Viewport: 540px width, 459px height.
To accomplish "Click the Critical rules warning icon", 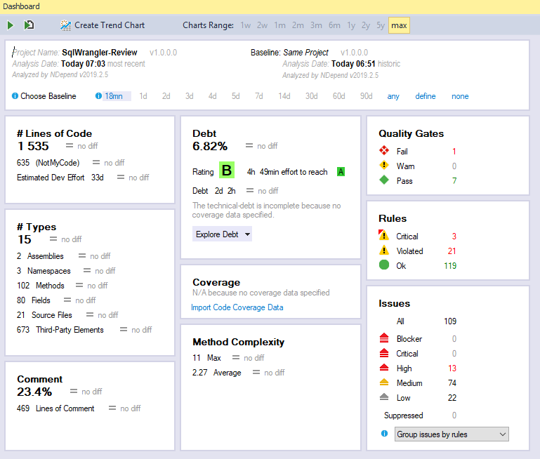I will (384, 236).
